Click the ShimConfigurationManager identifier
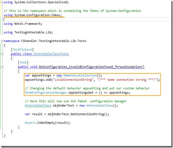The image size is (173, 148). [46, 93]
